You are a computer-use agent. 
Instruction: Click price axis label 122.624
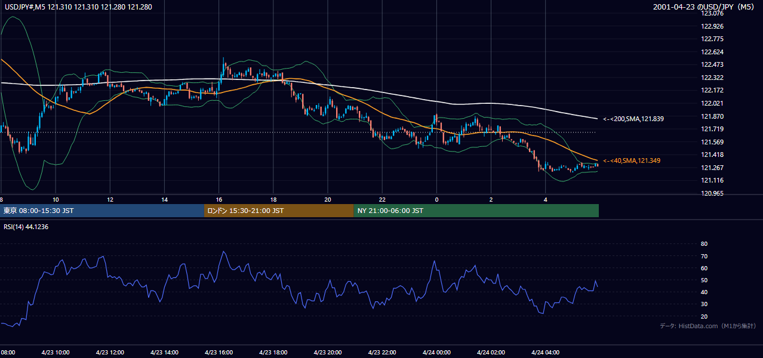coord(713,52)
